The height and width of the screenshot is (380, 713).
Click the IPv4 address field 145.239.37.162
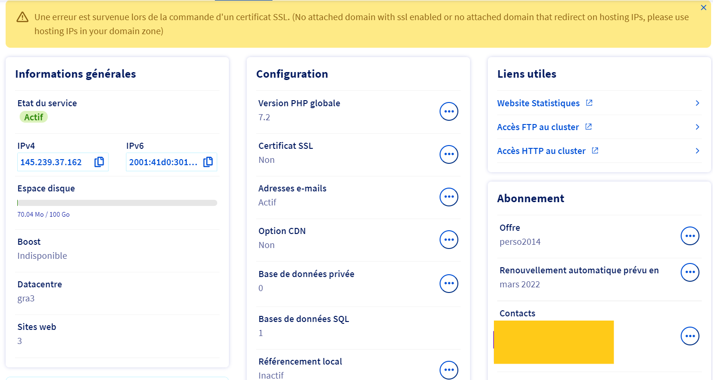[51, 162]
